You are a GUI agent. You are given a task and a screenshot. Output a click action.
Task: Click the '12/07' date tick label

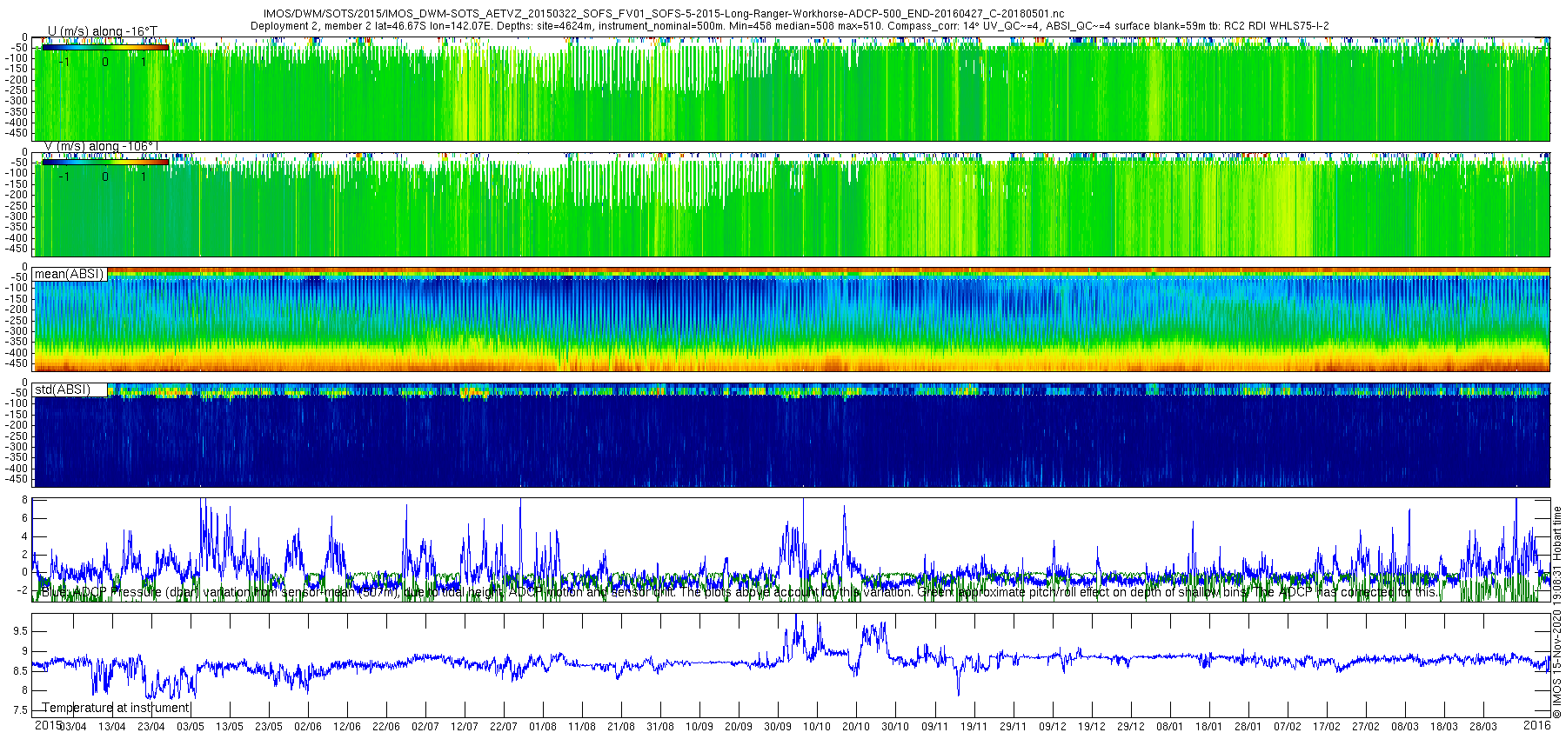(465, 727)
